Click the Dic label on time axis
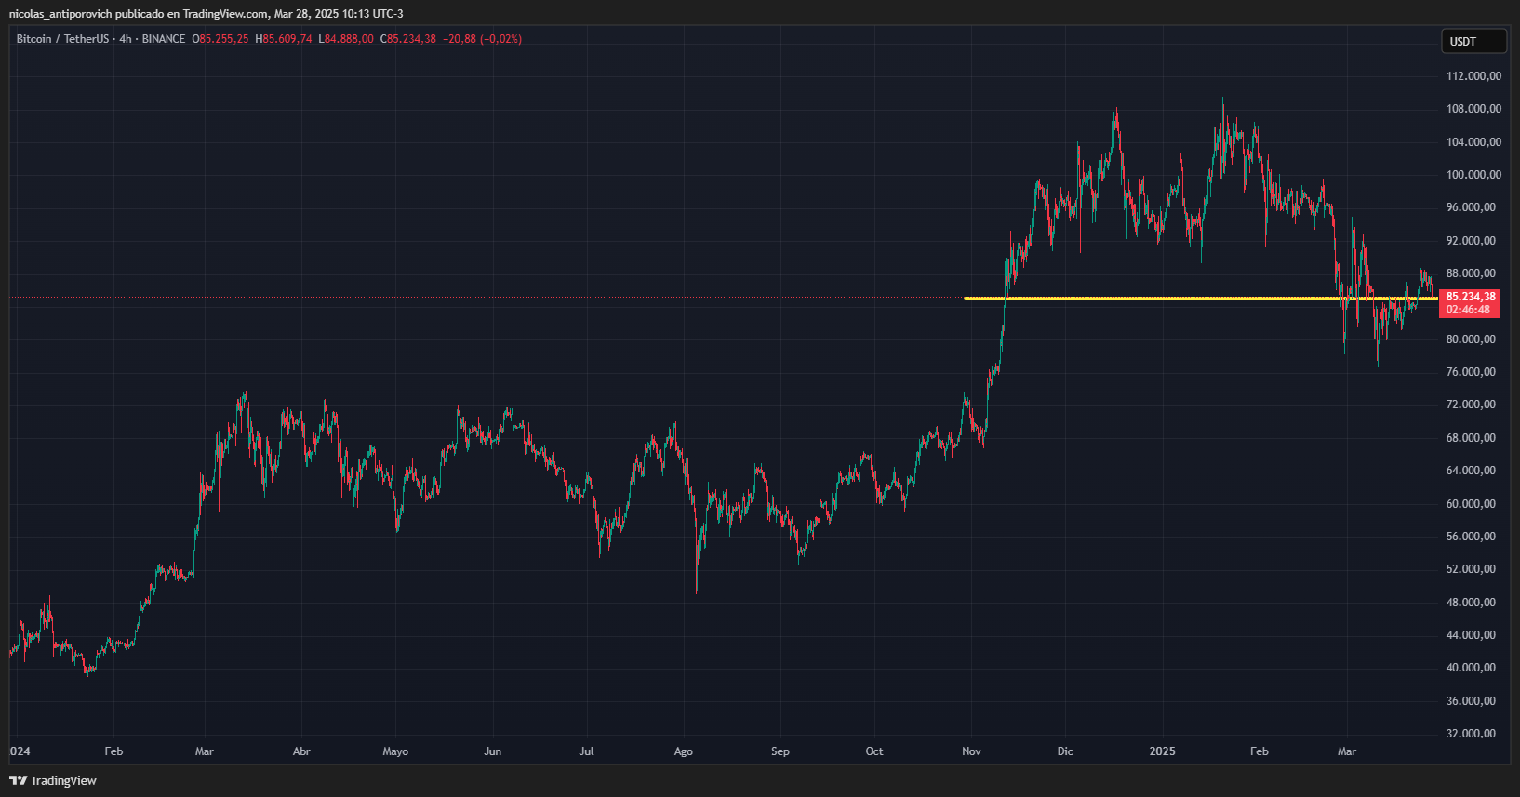Viewport: 1520px width, 797px height. pos(1065,751)
